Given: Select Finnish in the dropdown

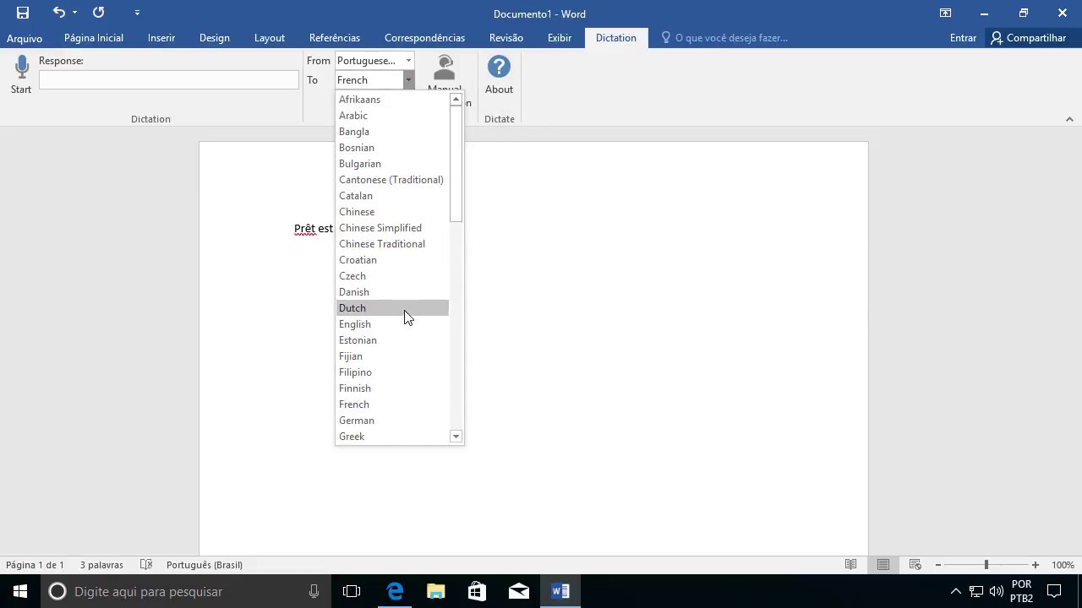Looking at the screenshot, I should tap(392, 388).
